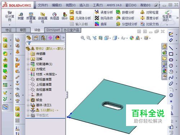This screenshot has width=180, height=135.
Task: Click Zoom to Area in view toolbar
Action: [89, 38]
